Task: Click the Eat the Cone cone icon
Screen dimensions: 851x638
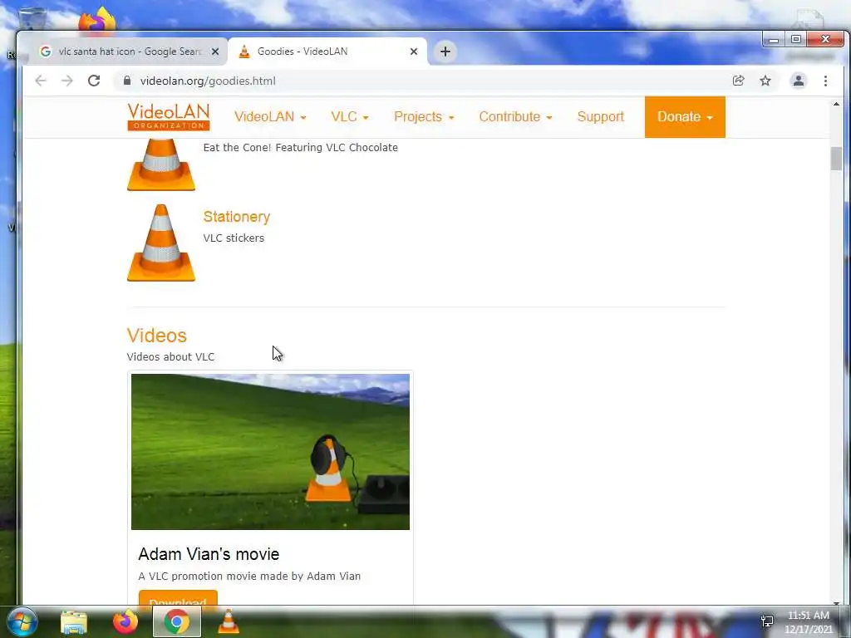Action: [161, 164]
